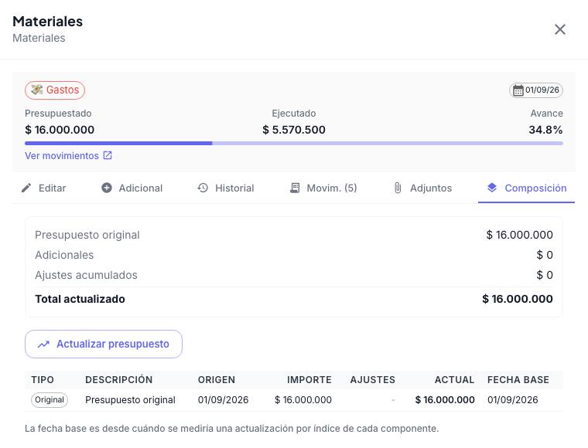Click the receipt icon for Movim.

click(x=295, y=188)
